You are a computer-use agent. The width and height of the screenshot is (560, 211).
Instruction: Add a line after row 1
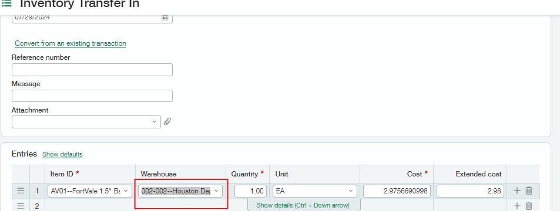[517, 190]
